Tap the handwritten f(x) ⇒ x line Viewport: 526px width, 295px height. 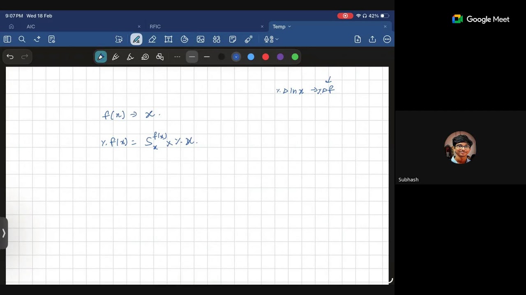(x=131, y=115)
